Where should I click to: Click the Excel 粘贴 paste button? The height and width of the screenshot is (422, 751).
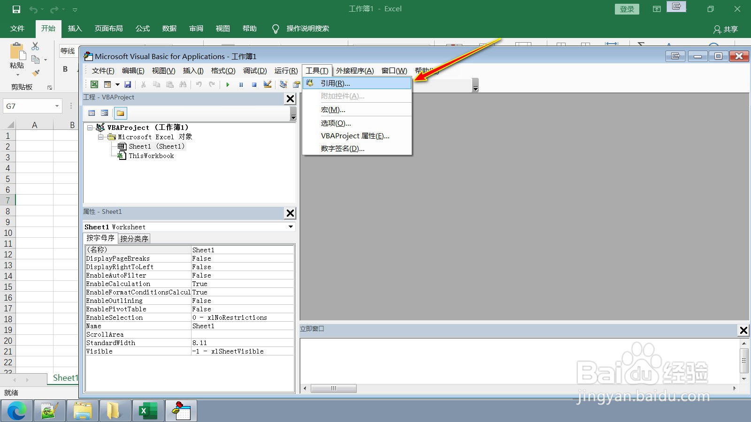click(17, 60)
